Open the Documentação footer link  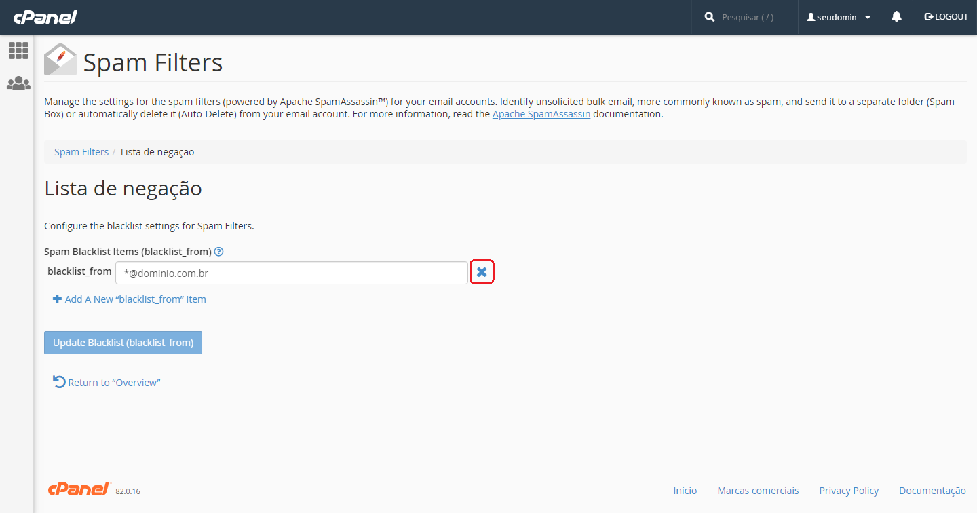(x=932, y=491)
